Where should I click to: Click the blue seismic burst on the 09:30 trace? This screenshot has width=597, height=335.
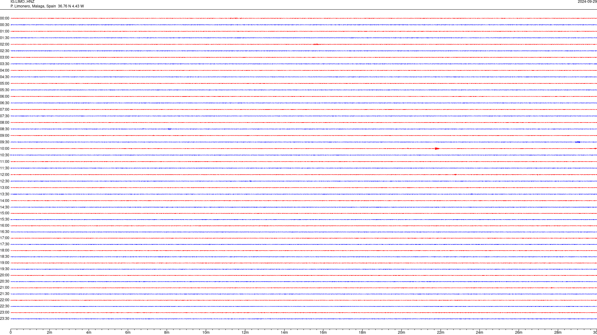(578, 142)
